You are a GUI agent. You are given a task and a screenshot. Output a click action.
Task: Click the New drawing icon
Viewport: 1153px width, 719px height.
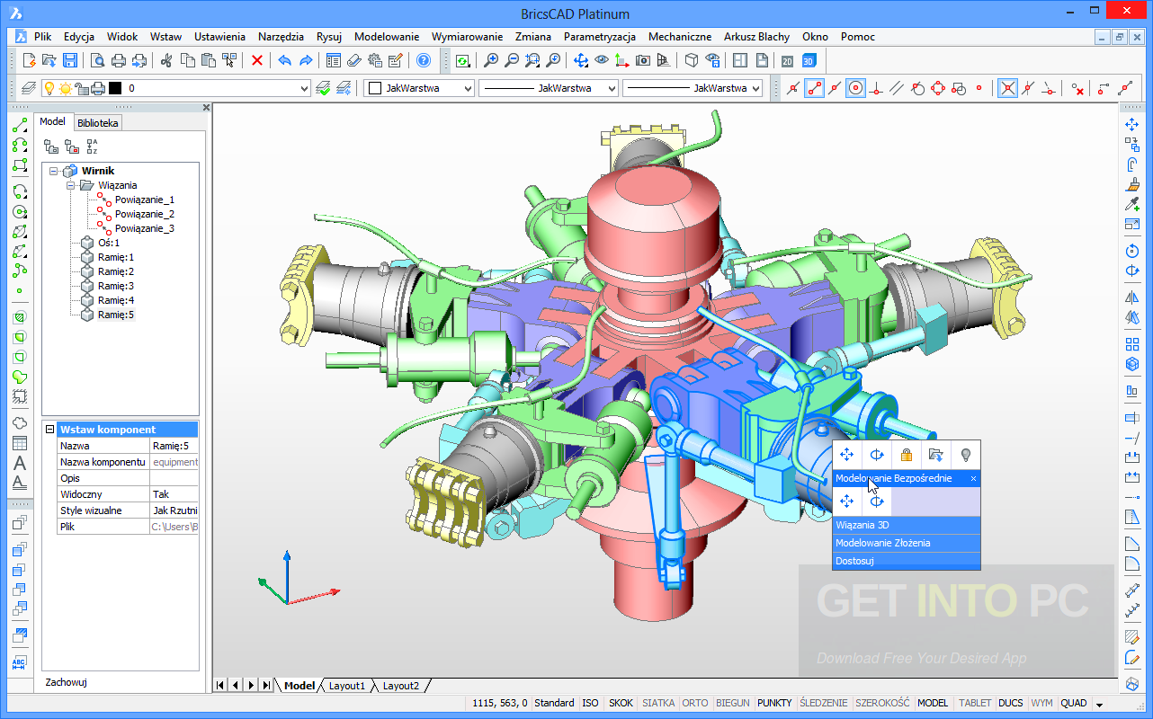(x=29, y=60)
